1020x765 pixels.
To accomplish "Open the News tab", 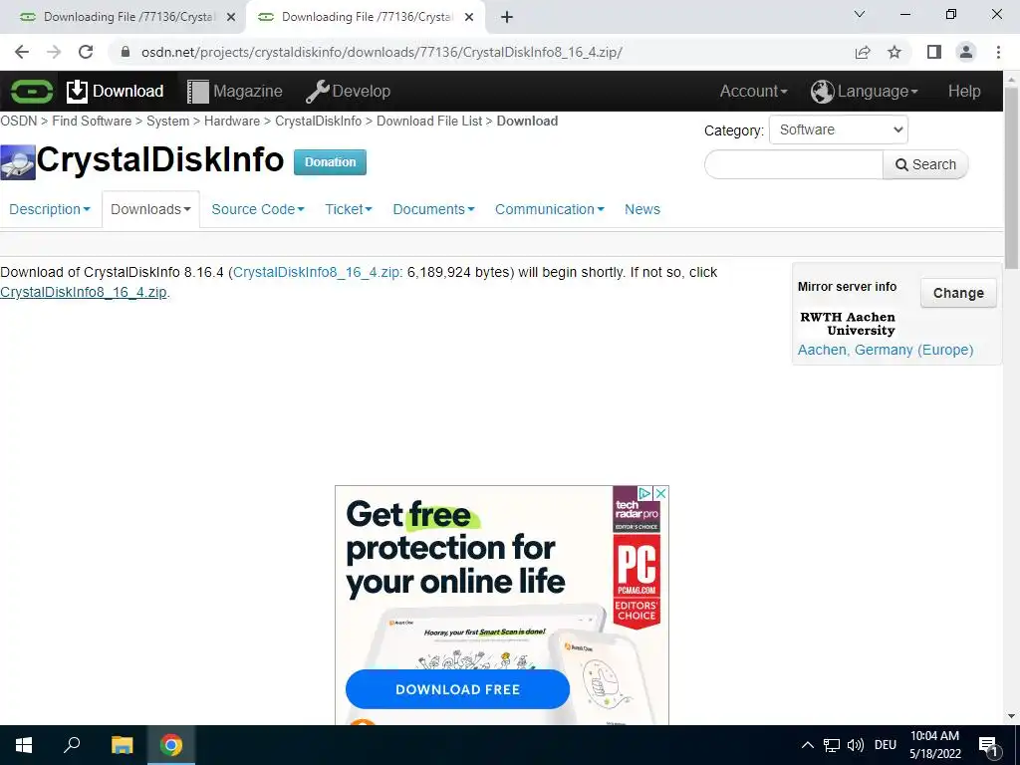I will click(642, 209).
